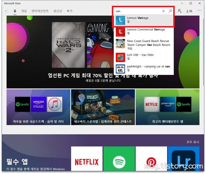The width and height of the screenshot is (206, 174).
Task: Minimize the Microsoft Store window
Action: coord(182,3)
